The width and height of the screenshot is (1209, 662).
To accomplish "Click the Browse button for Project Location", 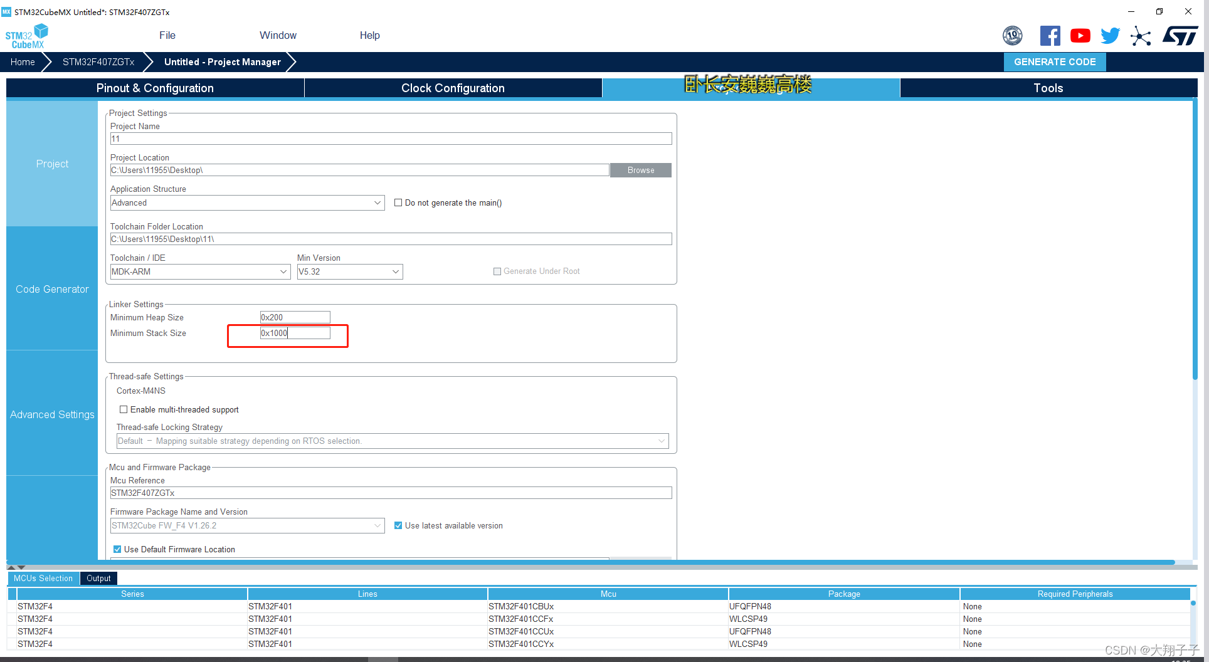I will (641, 170).
